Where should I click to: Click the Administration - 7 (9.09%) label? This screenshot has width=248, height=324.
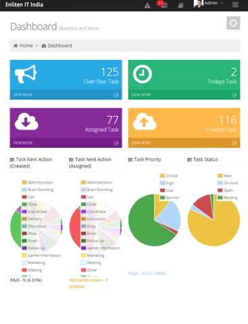tap(89, 283)
